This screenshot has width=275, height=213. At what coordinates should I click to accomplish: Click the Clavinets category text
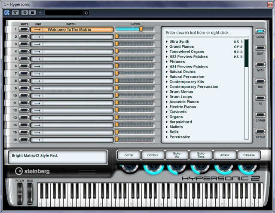[x=178, y=112]
